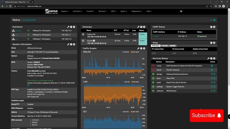
Task: Switch to the IPsec Tunnels tab
Action: pos(165,46)
